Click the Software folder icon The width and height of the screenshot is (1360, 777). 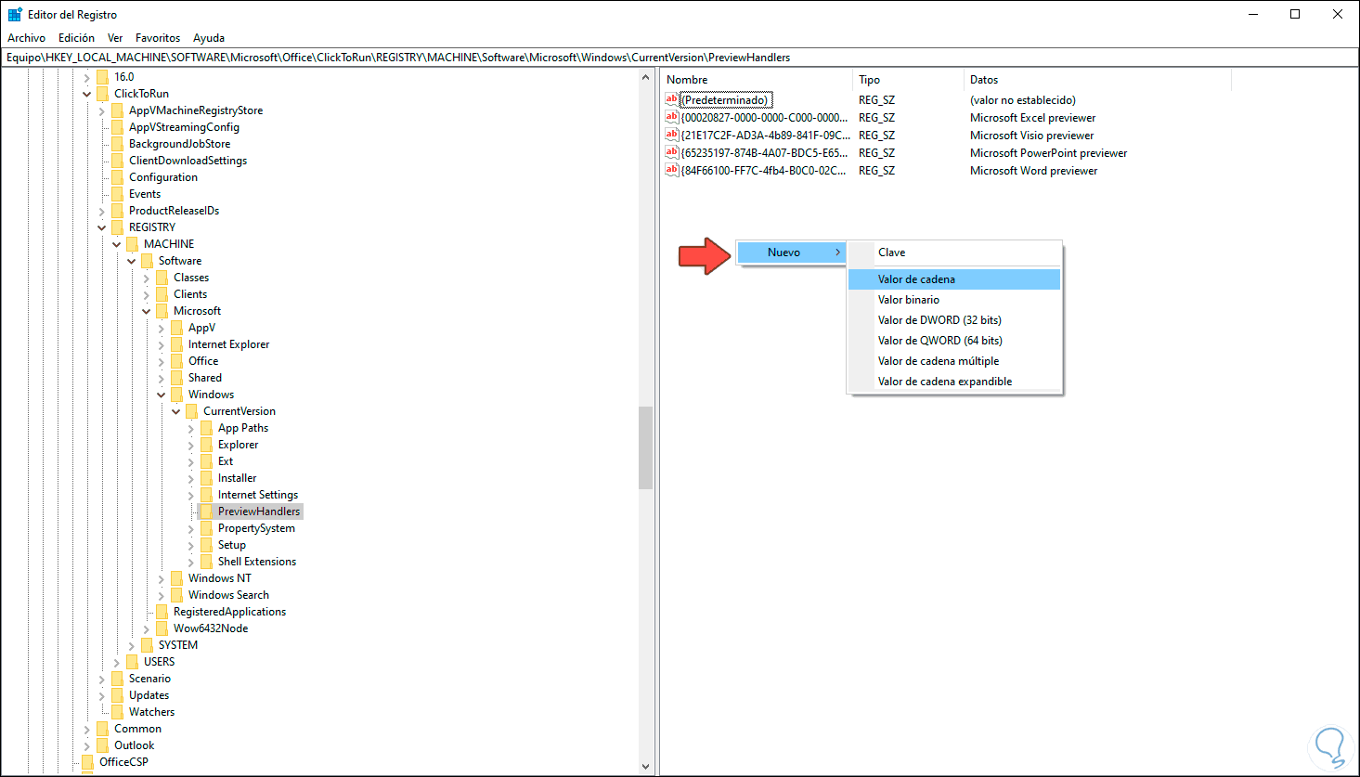point(147,261)
